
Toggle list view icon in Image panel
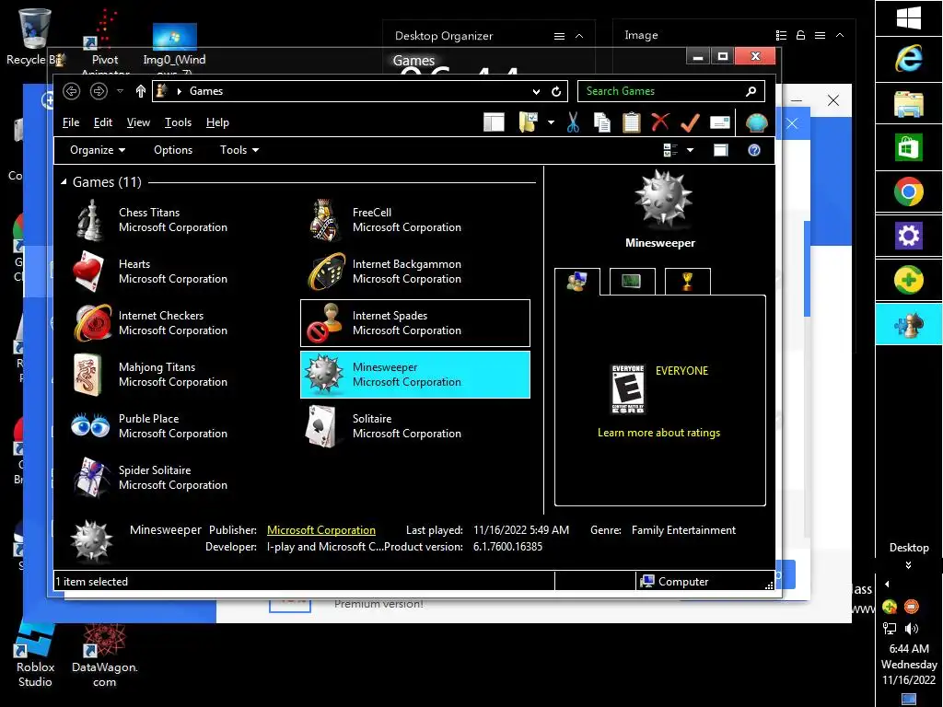click(x=781, y=36)
